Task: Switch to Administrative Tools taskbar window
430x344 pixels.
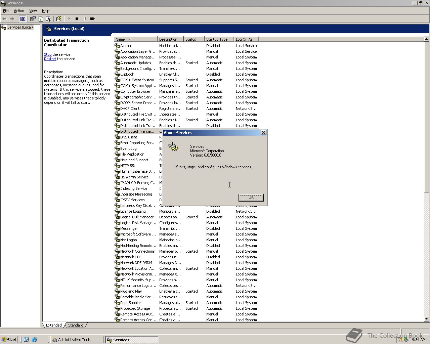Action: [x=77, y=340]
